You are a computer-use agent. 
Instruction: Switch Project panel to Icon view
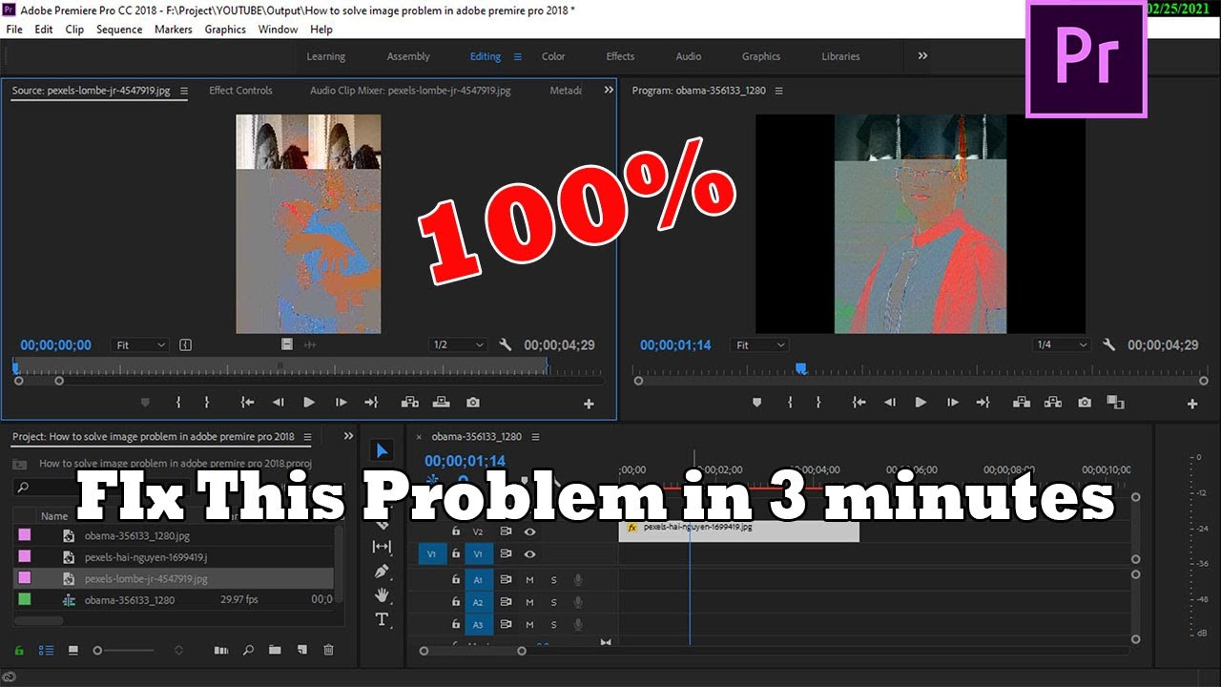(x=72, y=650)
